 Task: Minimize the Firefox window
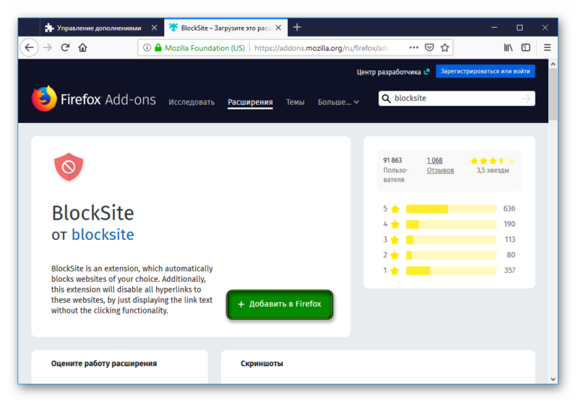click(x=494, y=28)
